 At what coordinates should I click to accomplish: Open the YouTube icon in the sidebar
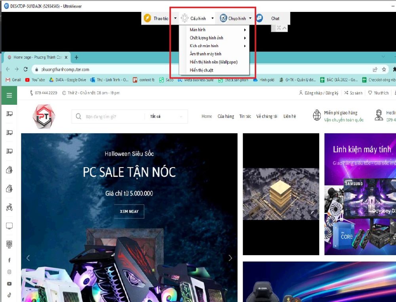click(x=10, y=284)
